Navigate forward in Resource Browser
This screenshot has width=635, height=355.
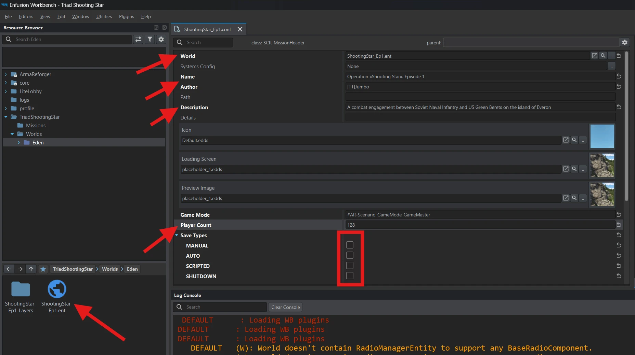(20, 269)
